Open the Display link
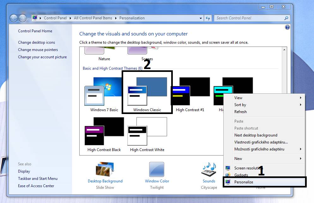The image size is (314, 203). click(24, 171)
